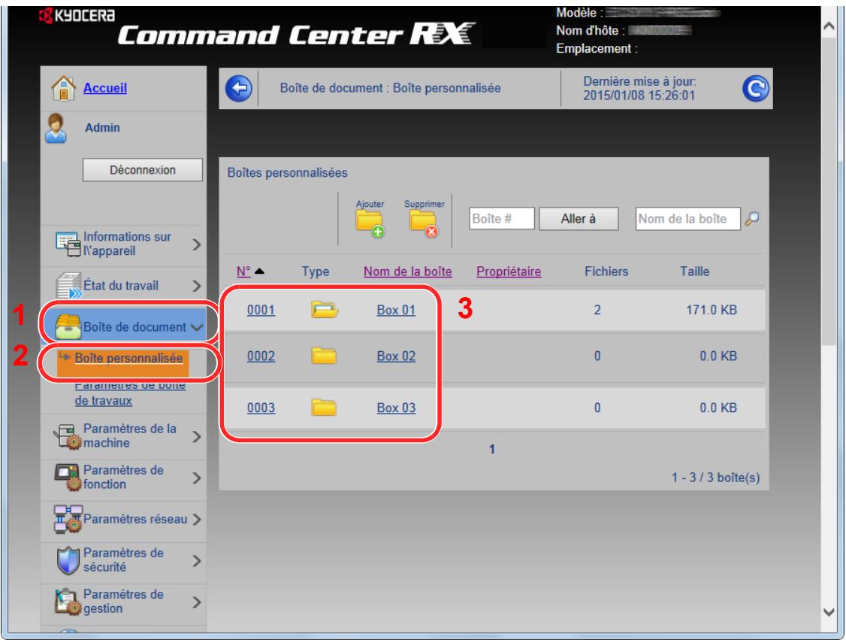The height and width of the screenshot is (640, 846).
Task: Click the Paramètres réseau icon
Action: [68, 519]
